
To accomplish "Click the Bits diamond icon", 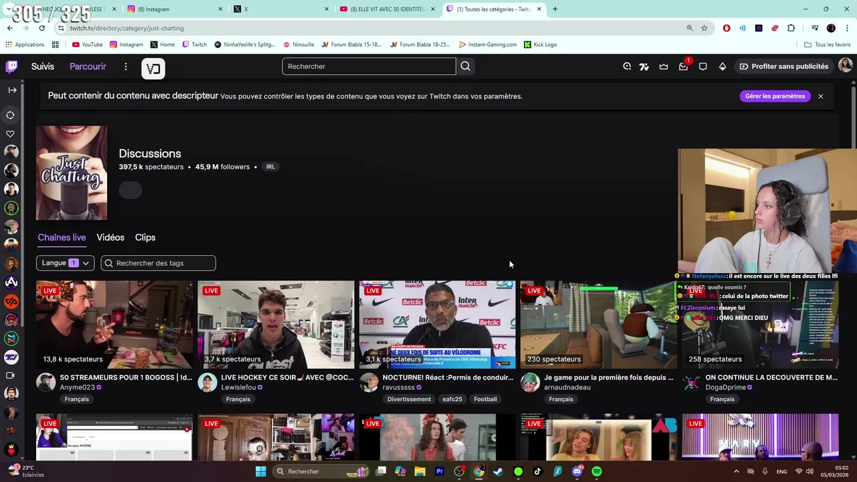I will coord(722,66).
